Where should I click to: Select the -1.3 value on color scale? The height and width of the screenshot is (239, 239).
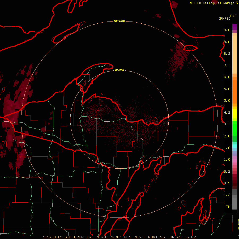[226, 195]
